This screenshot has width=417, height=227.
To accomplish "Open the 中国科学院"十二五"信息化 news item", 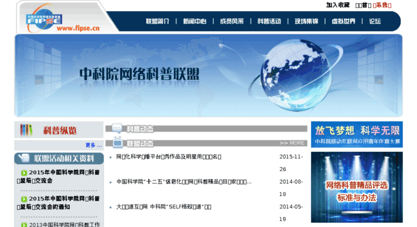I will 184,182.
